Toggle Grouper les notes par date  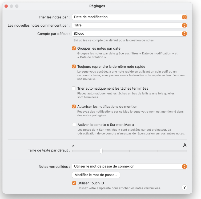74,49
